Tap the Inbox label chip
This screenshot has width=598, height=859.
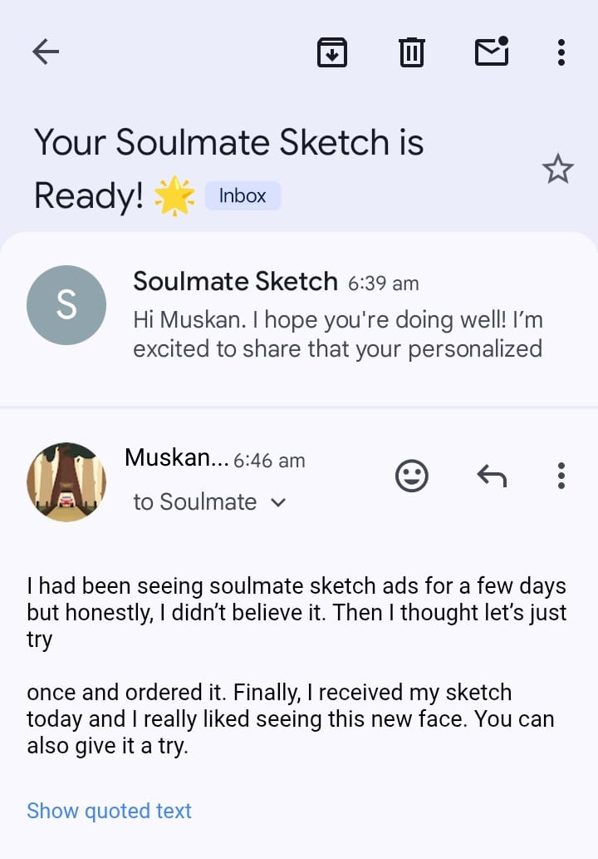pyautogui.click(x=243, y=196)
